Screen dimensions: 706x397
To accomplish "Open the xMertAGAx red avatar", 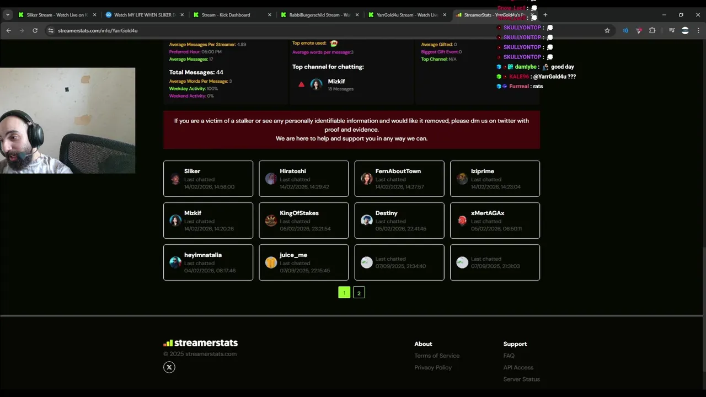I will pyautogui.click(x=462, y=221).
